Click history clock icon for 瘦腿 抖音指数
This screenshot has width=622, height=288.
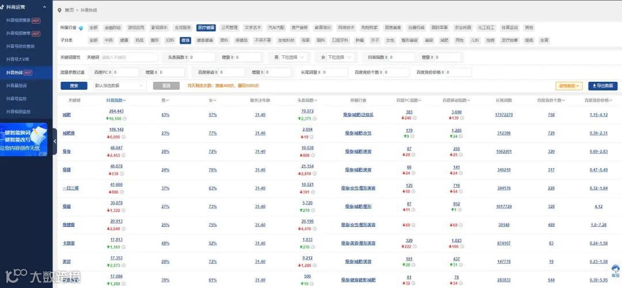point(123,210)
